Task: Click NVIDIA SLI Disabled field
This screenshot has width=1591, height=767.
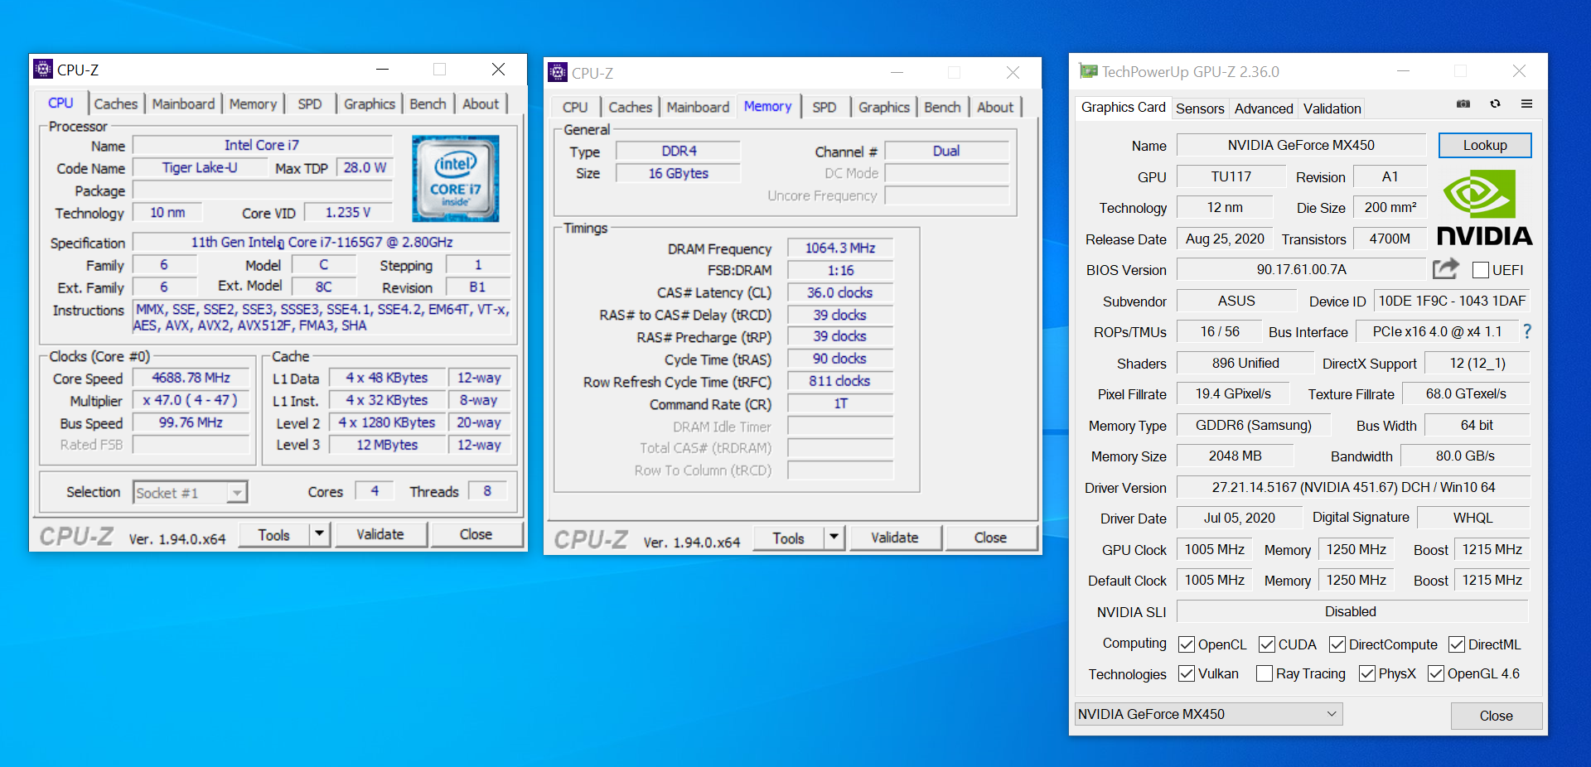Action: (x=1352, y=611)
